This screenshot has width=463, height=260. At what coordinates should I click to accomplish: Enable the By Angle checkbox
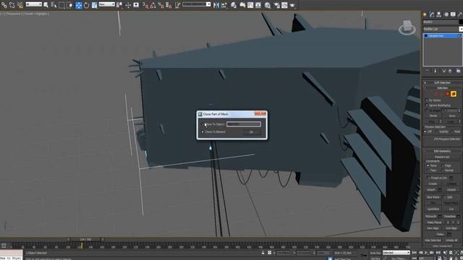pyautogui.click(x=426, y=110)
